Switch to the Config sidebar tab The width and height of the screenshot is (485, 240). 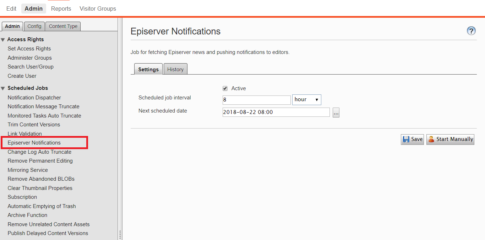coord(34,26)
